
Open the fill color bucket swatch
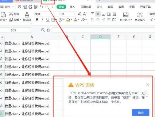[x=68, y=20]
